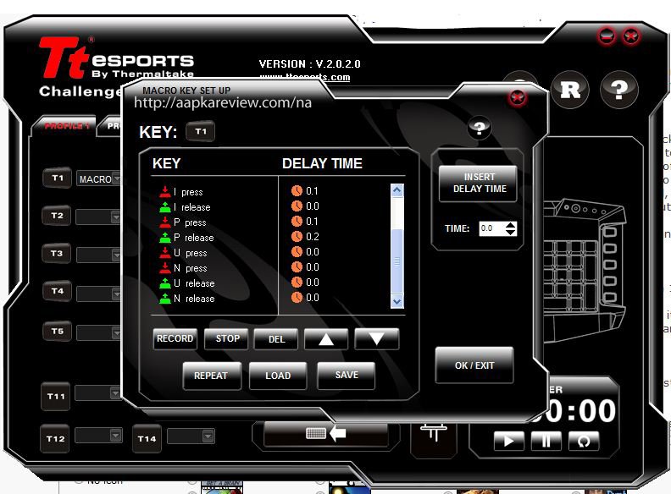Close the Macro Key Set Up dialog
Image resolution: width=671 pixels, height=494 pixels.
click(x=518, y=97)
